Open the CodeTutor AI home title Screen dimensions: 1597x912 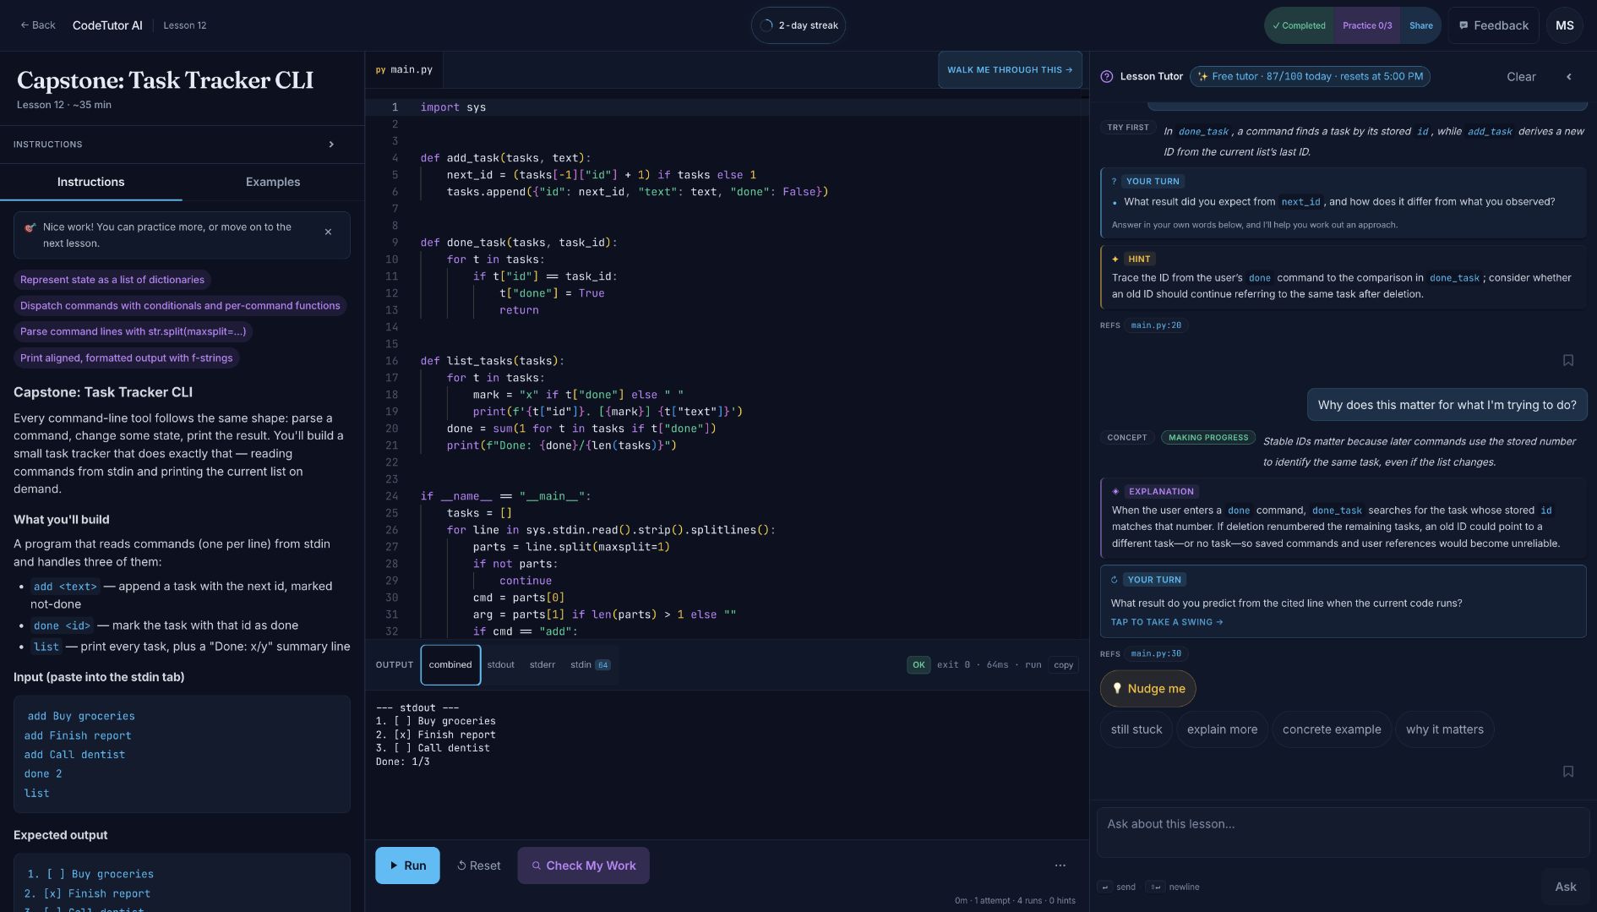[107, 25]
